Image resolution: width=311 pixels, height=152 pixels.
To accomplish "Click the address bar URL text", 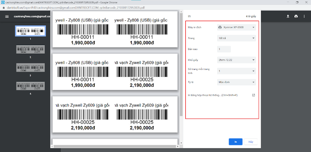I will [76, 8].
